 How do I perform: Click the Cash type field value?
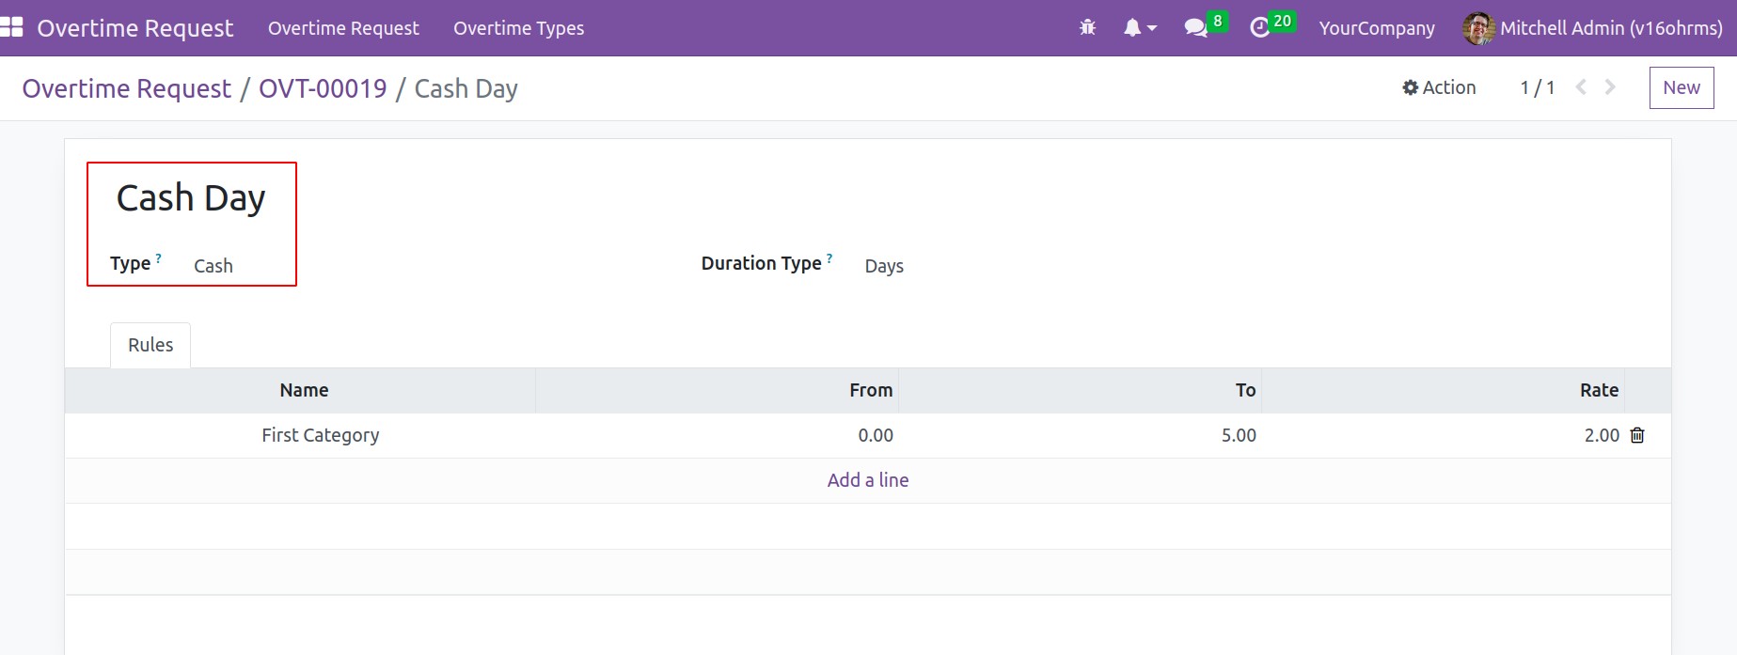point(213,266)
